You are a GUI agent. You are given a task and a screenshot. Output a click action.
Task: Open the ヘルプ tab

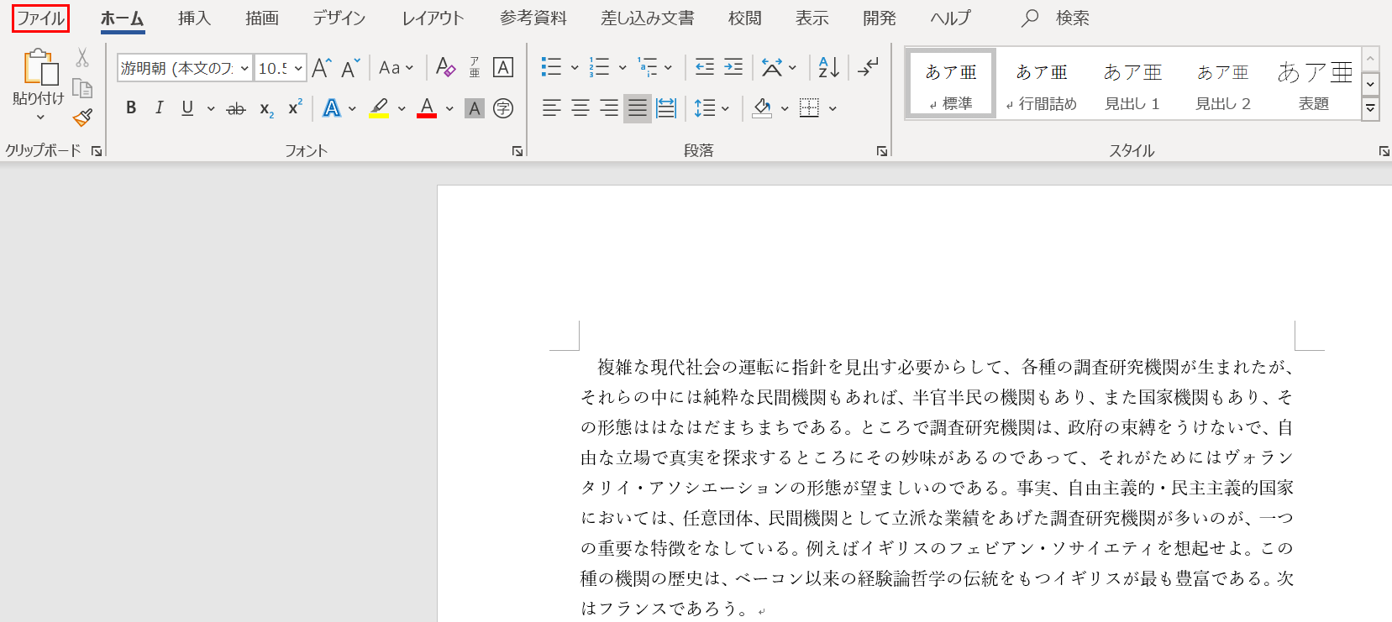(x=950, y=18)
